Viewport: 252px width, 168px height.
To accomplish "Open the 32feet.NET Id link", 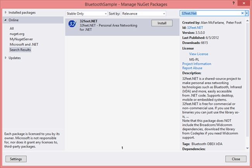I will (x=195, y=28).
